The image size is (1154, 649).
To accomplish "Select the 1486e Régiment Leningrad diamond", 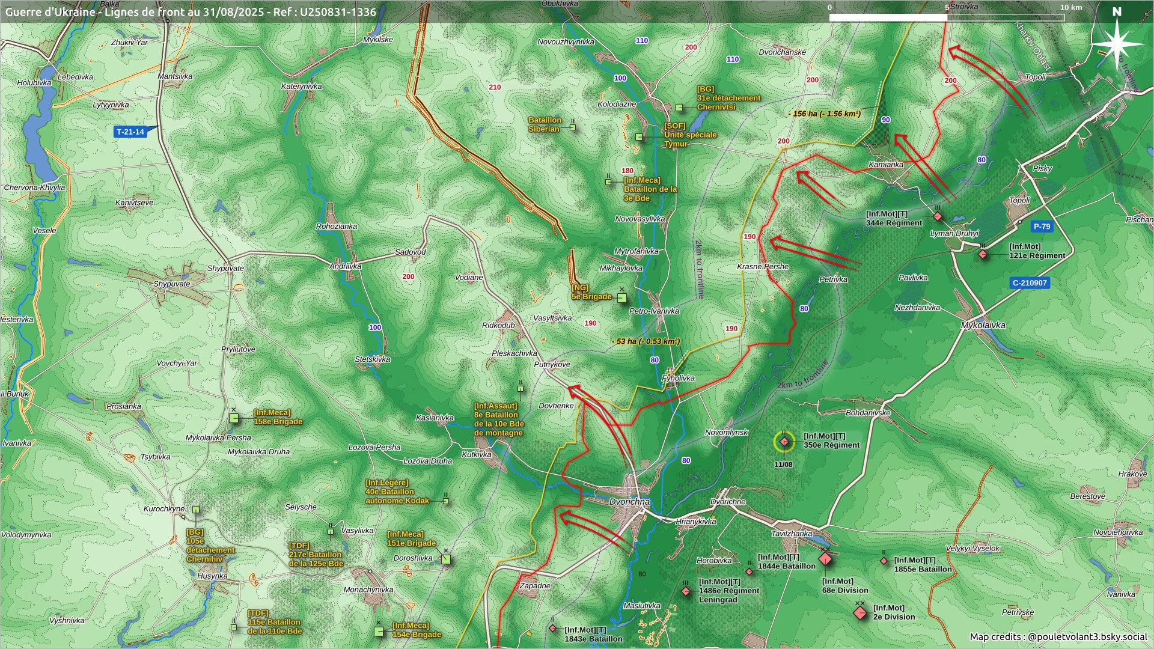I will pos(686,592).
